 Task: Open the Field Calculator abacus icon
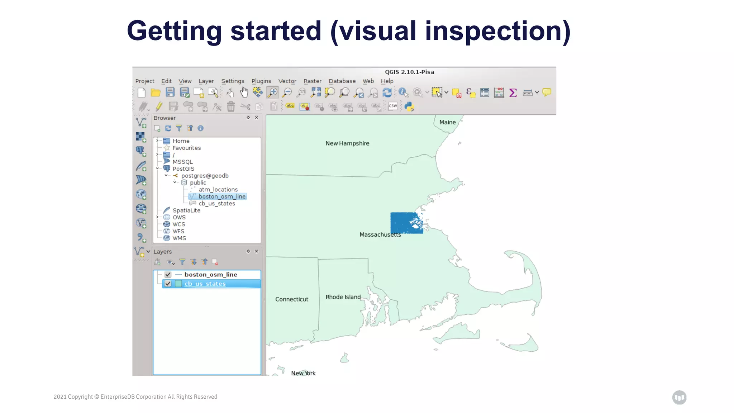click(x=499, y=92)
